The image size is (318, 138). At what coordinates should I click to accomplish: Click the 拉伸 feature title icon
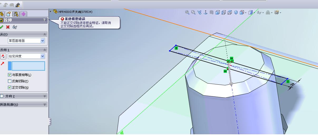click(x=1, y=20)
